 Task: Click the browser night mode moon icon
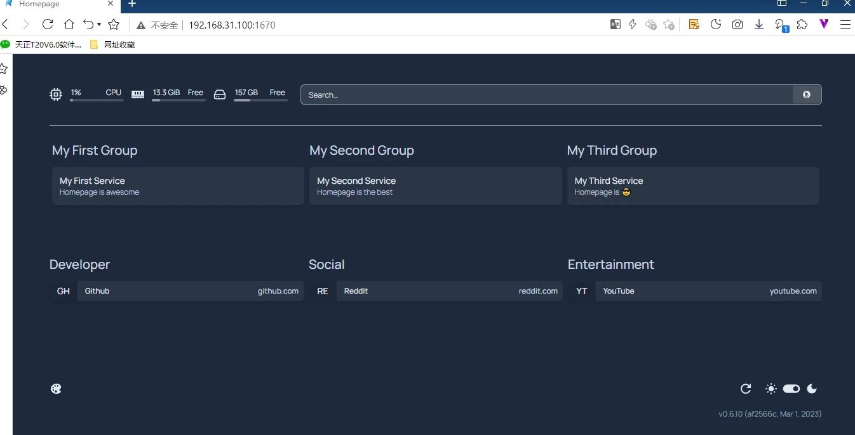(716, 25)
